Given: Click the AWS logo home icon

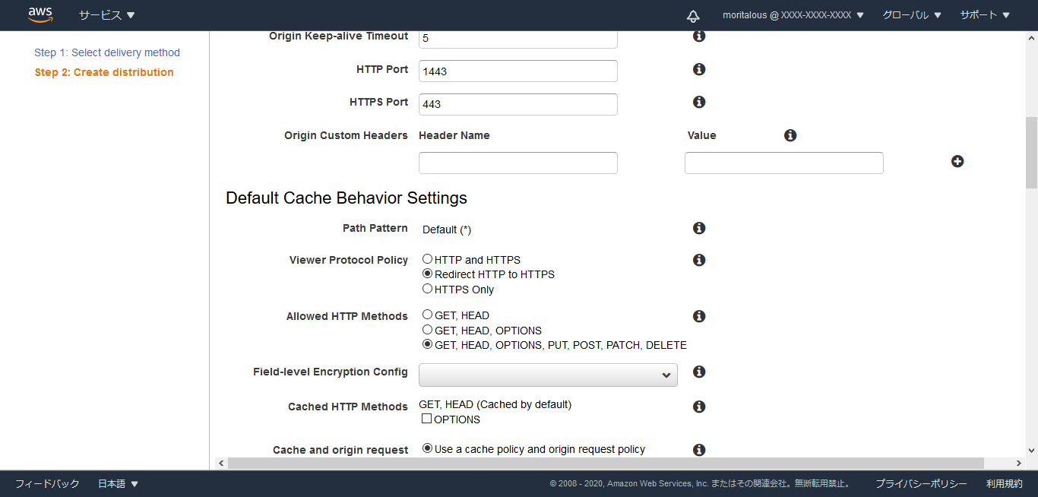Looking at the screenshot, I should 40,15.
